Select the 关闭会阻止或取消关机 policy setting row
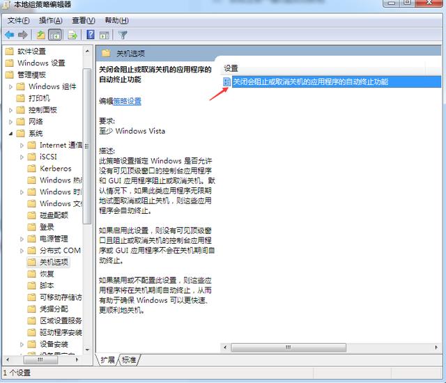The image size is (446, 383). (x=310, y=81)
